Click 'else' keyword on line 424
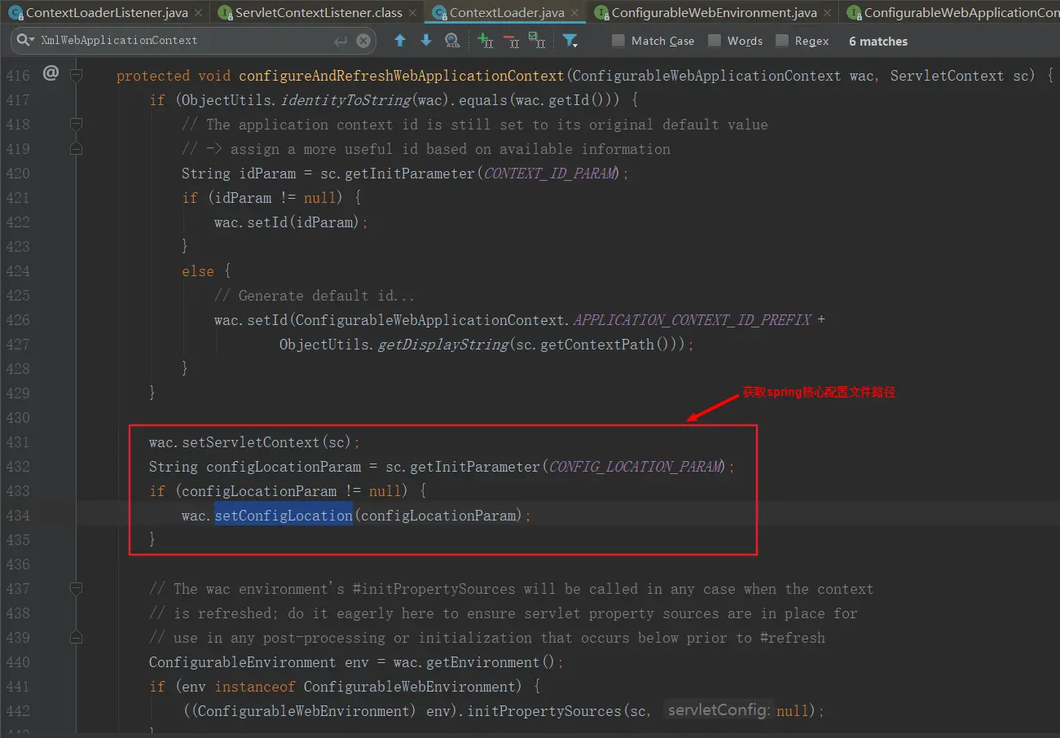This screenshot has height=738, width=1060. point(198,271)
